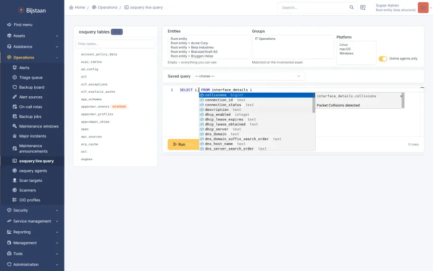Image resolution: width=433 pixels, height=271 pixels.
Task: Select Root entity > Beta Industries
Action: 192,47
